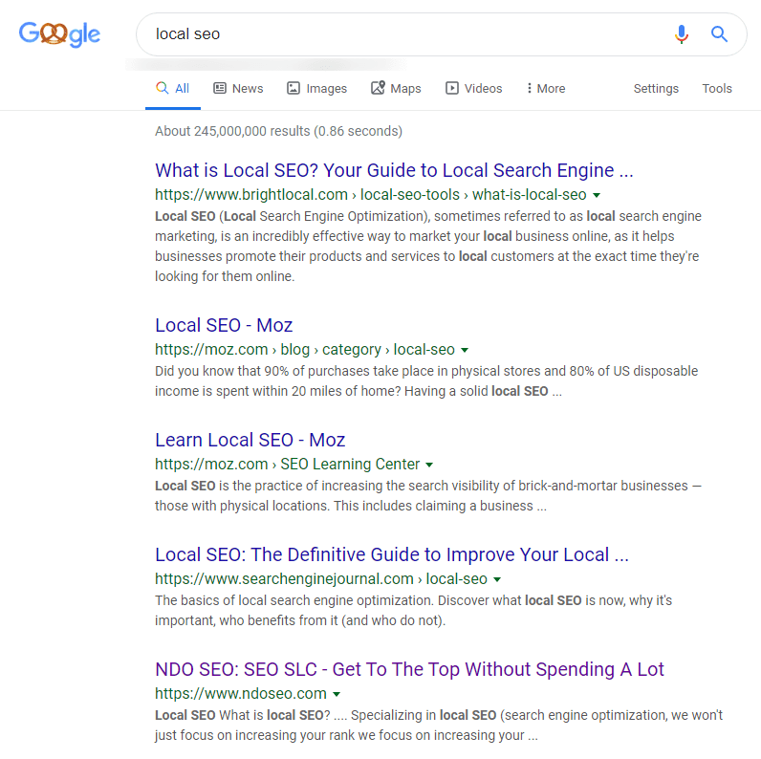761x759 pixels.
Task: Open "Local SEO: The Definitive Guide" result
Action: [x=391, y=554]
